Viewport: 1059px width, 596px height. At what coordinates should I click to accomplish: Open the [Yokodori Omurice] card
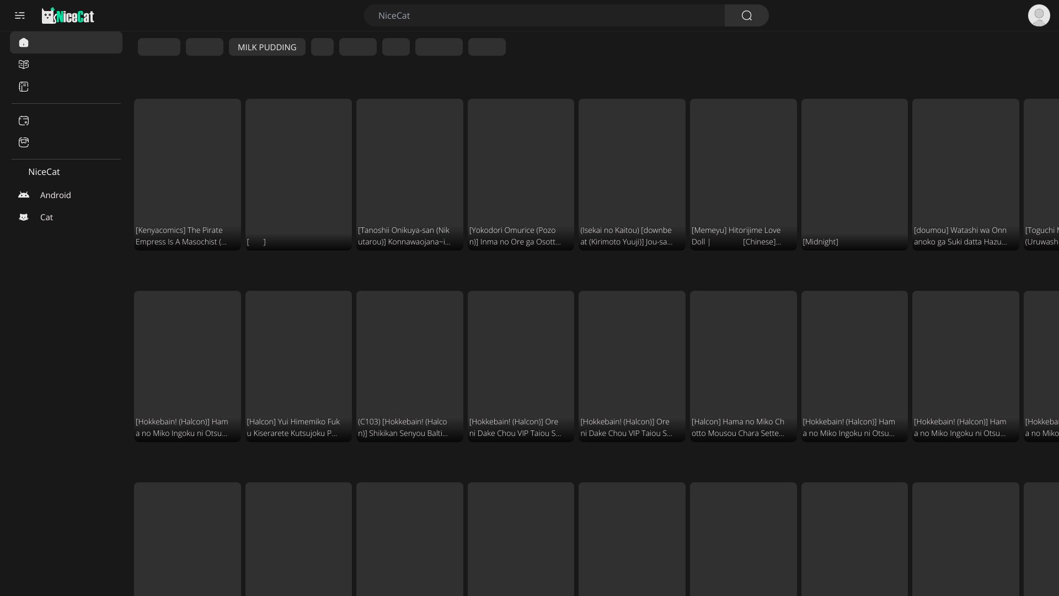tap(521, 174)
